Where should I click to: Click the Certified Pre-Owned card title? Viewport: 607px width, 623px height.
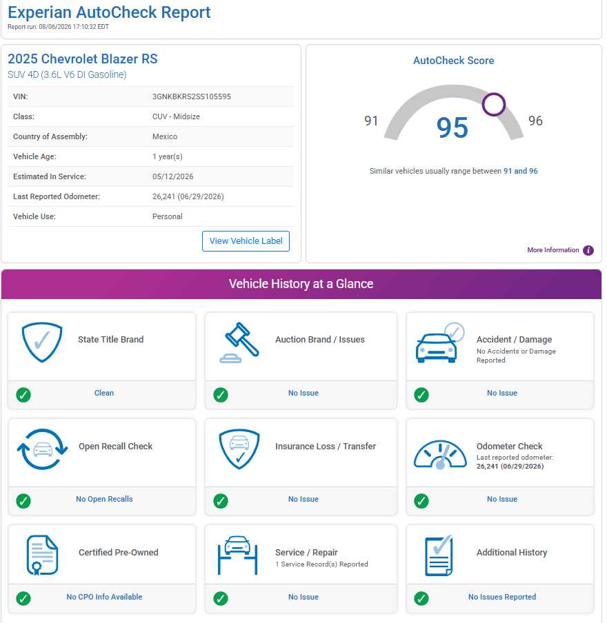[118, 553]
